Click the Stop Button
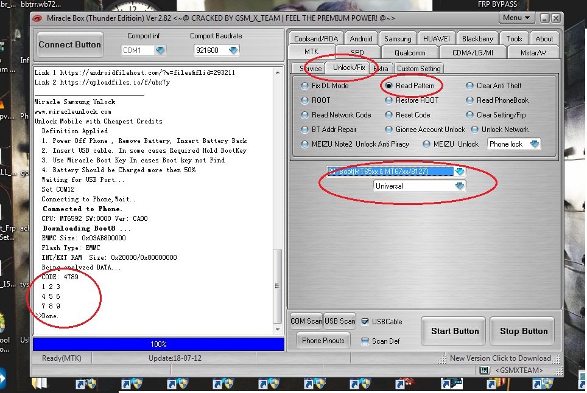The image size is (587, 393). point(523,331)
